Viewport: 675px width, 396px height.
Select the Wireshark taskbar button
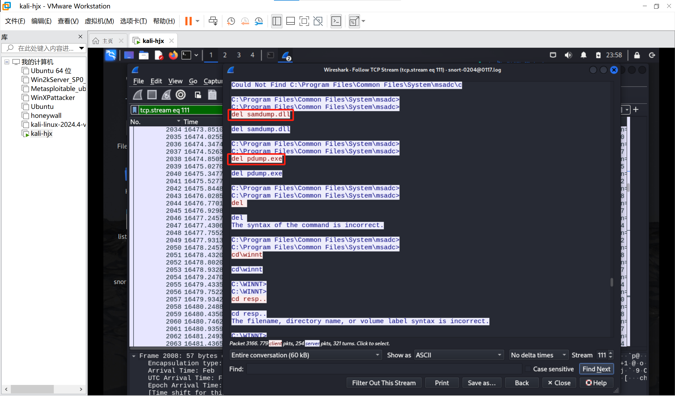(286, 55)
